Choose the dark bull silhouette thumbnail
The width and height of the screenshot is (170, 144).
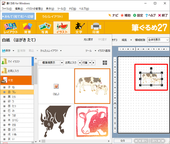click(x=56, y=122)
